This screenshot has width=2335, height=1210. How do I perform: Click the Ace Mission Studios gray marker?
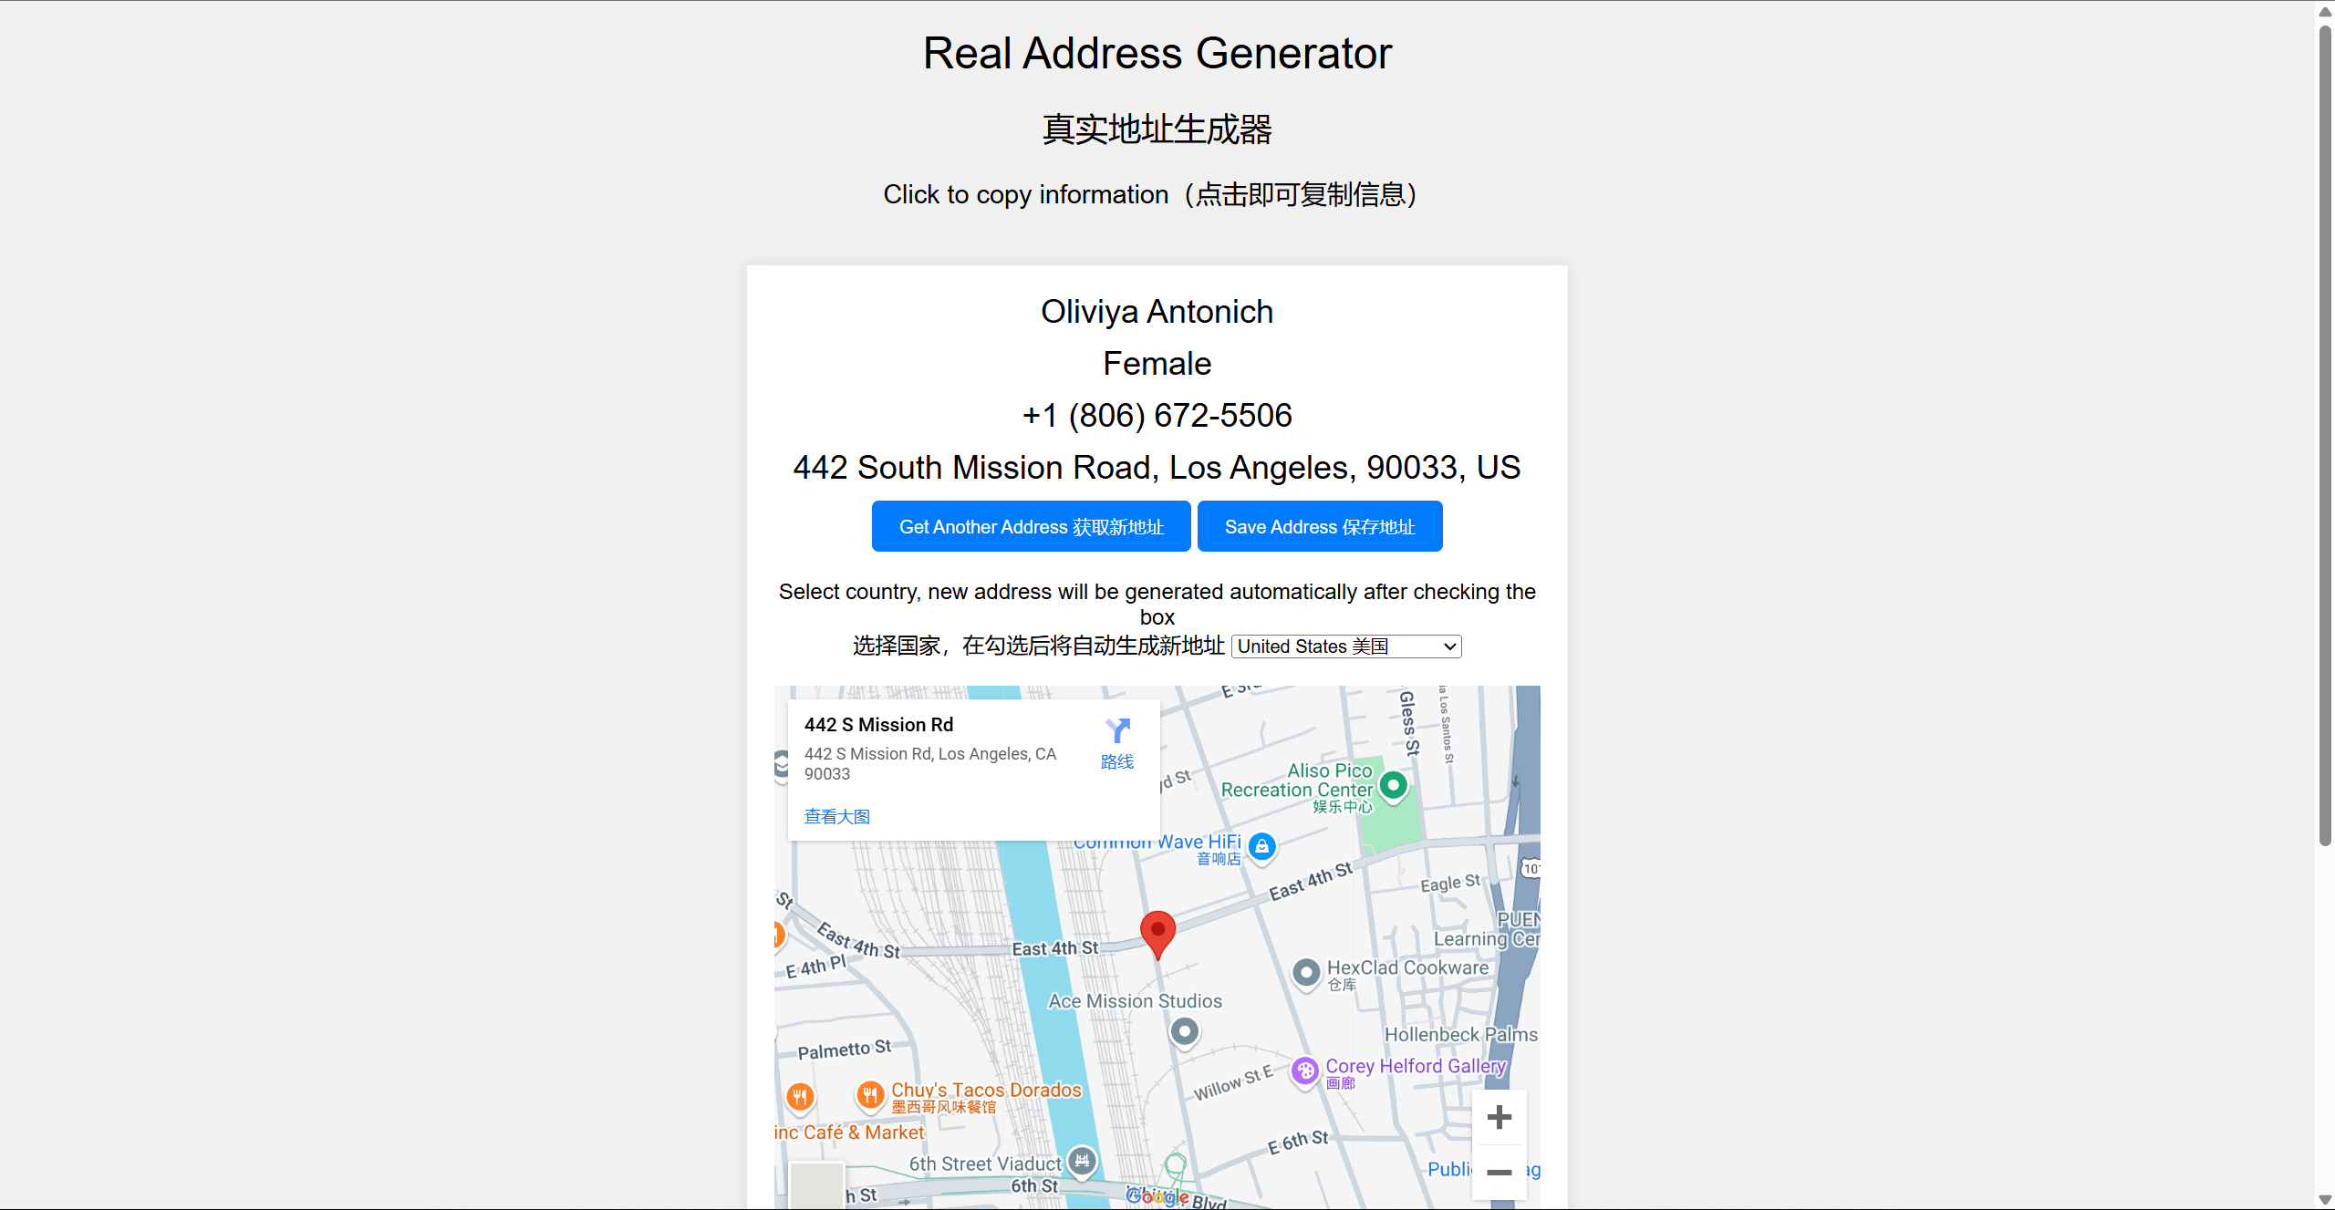(1184, 1031)
